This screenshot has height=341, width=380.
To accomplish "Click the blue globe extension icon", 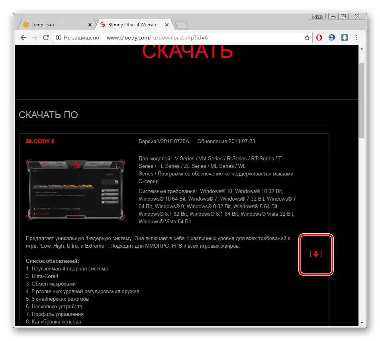I will (331, 37).
